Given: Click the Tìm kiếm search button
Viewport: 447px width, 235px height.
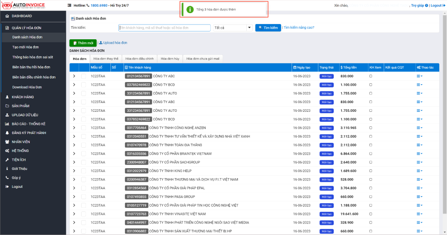Looking at the screenshot, I should (268, 28).
